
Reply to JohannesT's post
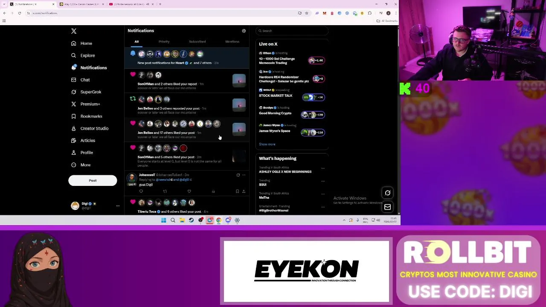(x=141, y=191)
